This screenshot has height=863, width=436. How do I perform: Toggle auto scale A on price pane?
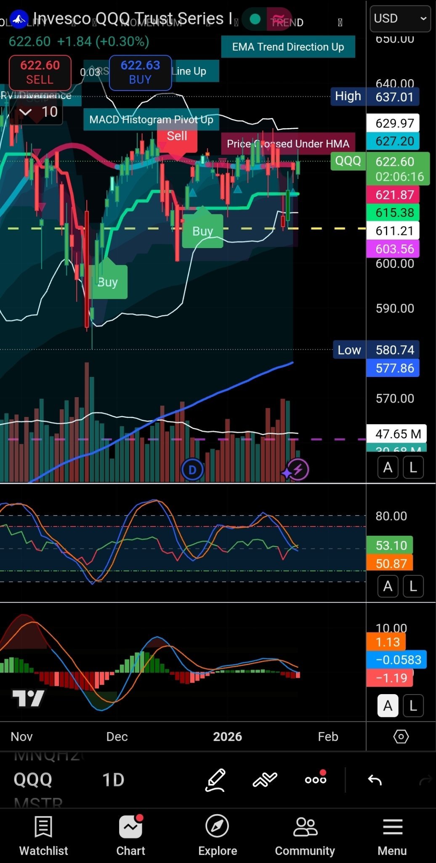(388, 468)
